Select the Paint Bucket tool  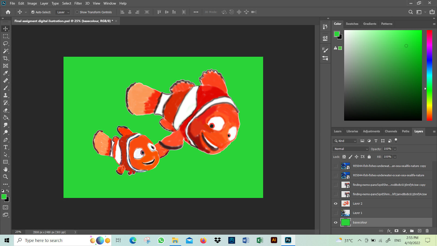click(5, 118)
